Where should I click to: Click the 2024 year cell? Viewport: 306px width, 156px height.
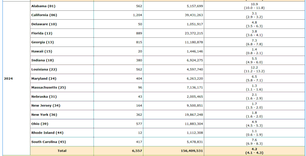coord(8,79)
